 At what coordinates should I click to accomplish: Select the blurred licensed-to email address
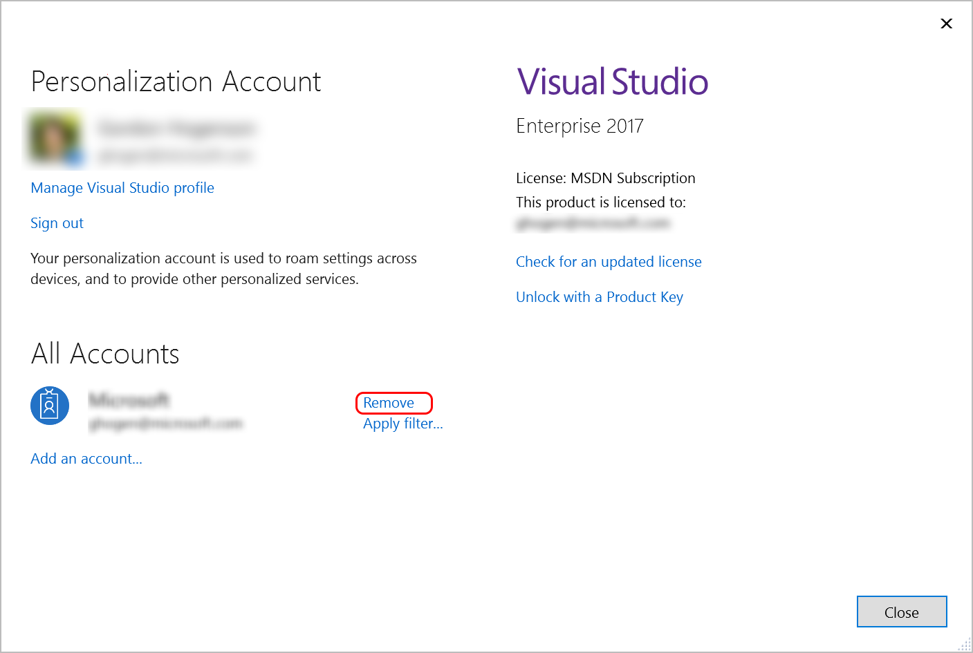pos(593,223)
